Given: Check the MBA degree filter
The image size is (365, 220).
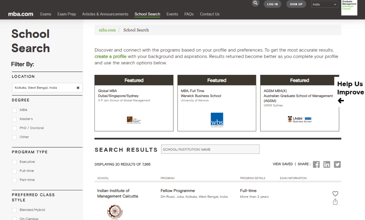Looking at the screenshot, I should pos(15,110).
